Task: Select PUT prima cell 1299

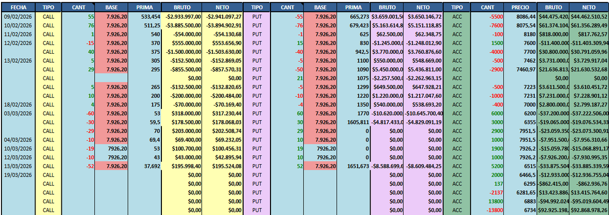Action: coord(353,87)
